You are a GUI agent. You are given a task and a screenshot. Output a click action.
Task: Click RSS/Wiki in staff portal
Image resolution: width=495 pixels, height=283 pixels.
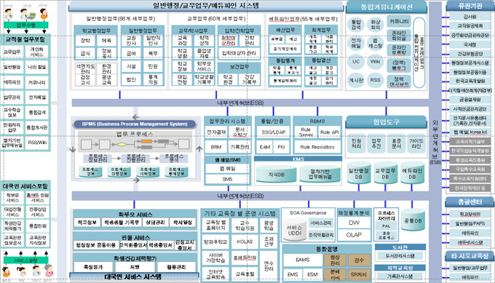37,143
